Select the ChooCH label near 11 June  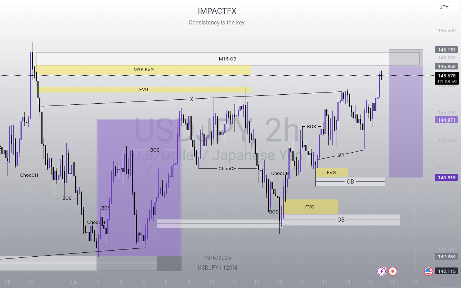pyautogui.click(x=228, y=168)
